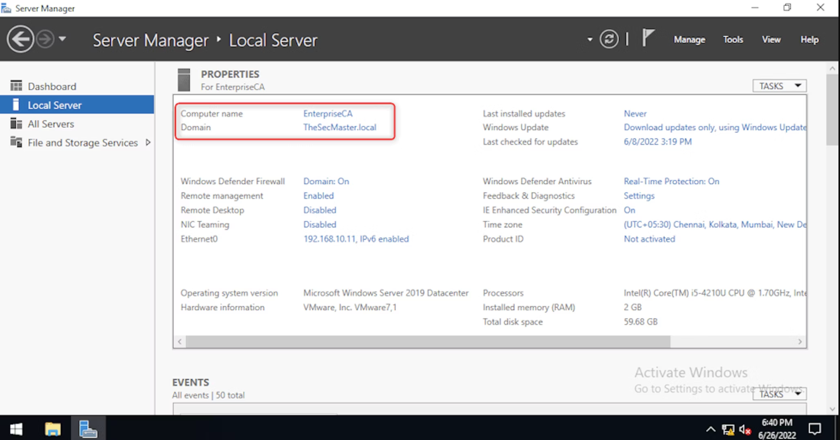This screenshot has width=840, height=440.
Task: Open the notifications flag
Action: pos(648,38)
